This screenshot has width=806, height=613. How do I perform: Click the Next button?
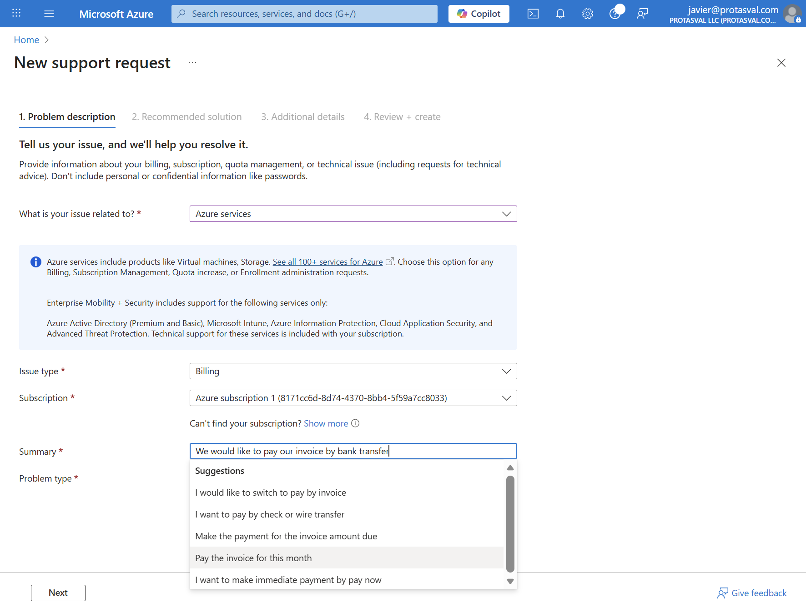click(x=58, y=593)
